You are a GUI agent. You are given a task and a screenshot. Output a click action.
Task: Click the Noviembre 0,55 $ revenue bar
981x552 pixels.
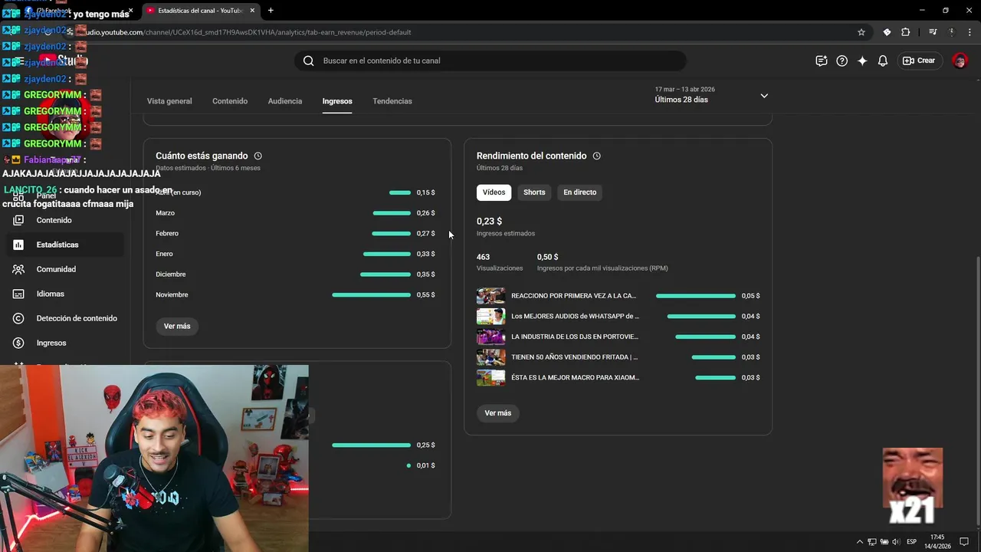(371, 294)
